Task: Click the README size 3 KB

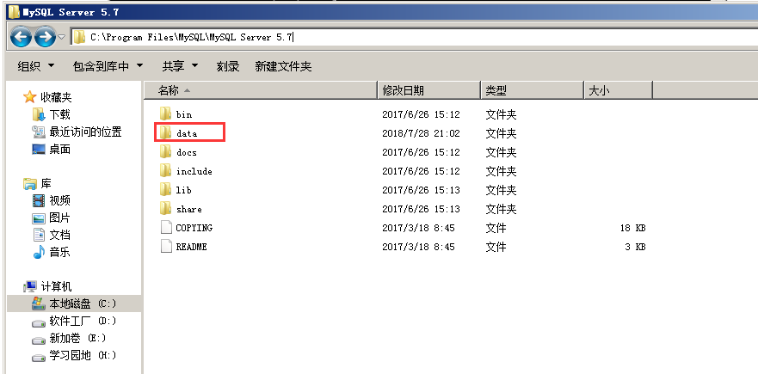Action: [x=635, y=247]
